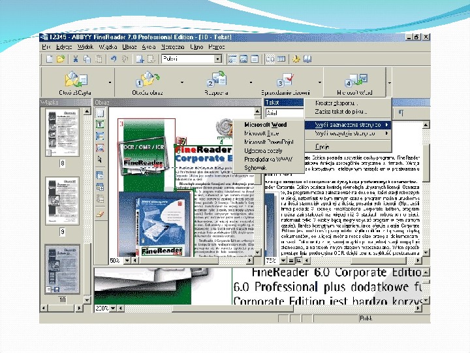Screen dimensions: 470x353
Task: Select the analyze table structure tool
Action: coord(100,187)
